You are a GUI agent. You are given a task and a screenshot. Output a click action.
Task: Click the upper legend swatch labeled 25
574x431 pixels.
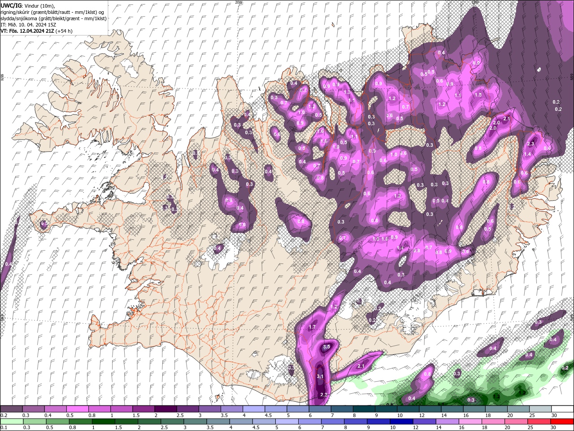540,409
